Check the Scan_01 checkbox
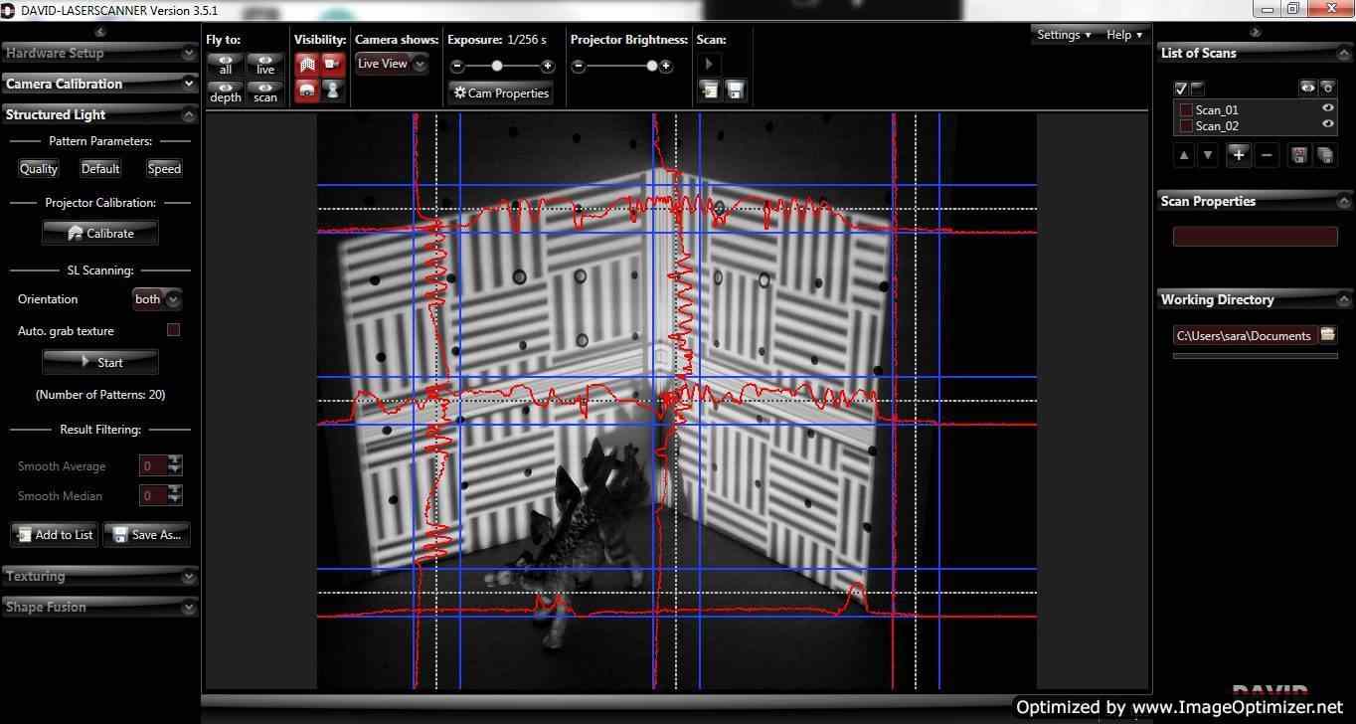This screenshot has width=1356, height=724. 1185,110
